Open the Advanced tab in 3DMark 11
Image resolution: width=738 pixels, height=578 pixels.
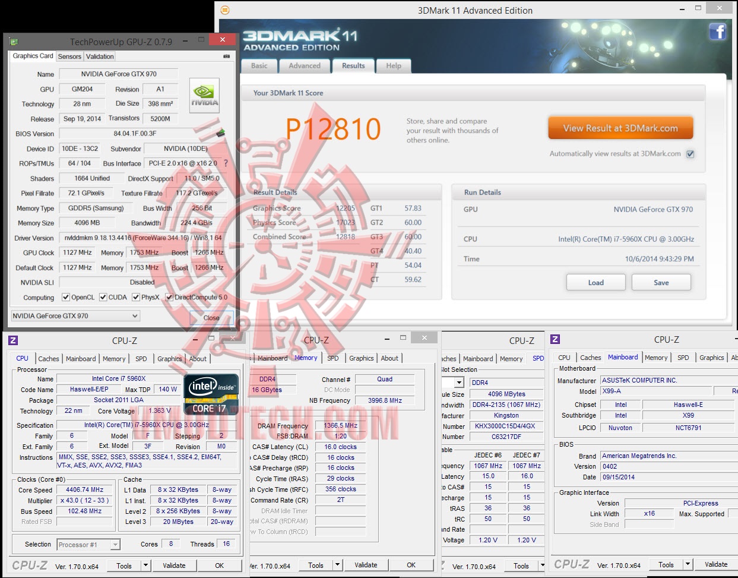pos(305,66)
